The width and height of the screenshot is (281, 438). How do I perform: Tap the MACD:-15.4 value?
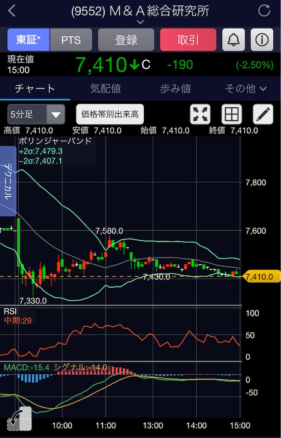point(27,367)
